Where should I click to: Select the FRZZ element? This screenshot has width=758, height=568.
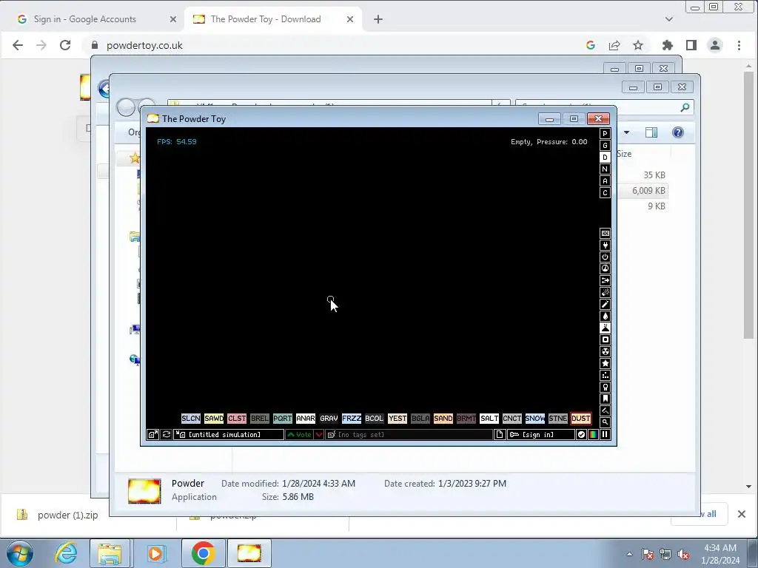[x=352, y=419]
